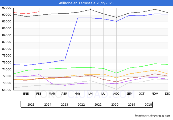Select the 2020 legend label
This screenshot has width=173, height=120.
[115, 105]
